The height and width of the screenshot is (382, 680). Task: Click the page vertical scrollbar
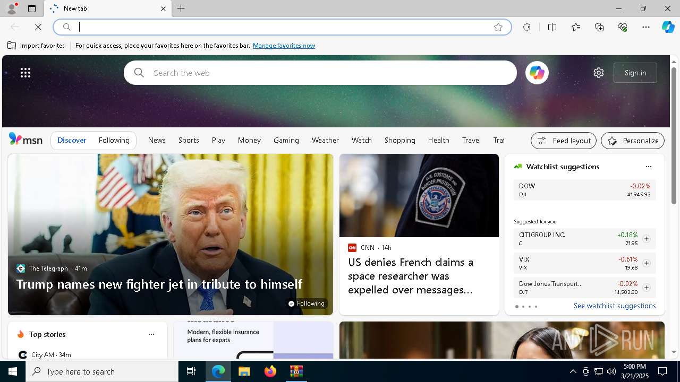[x=674, y=136]
